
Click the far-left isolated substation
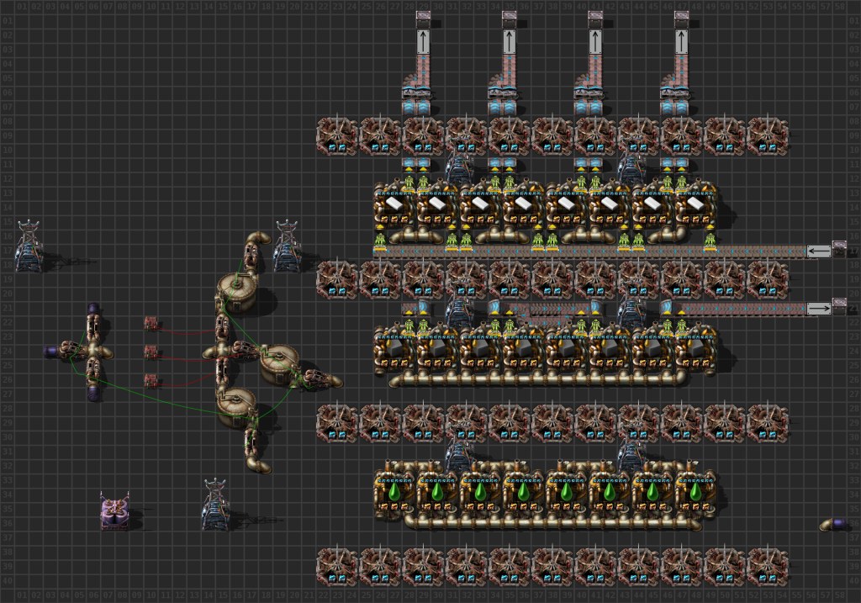click(28, 246)
